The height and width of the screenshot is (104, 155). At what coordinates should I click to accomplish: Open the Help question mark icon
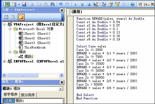(x=132, y=4)
